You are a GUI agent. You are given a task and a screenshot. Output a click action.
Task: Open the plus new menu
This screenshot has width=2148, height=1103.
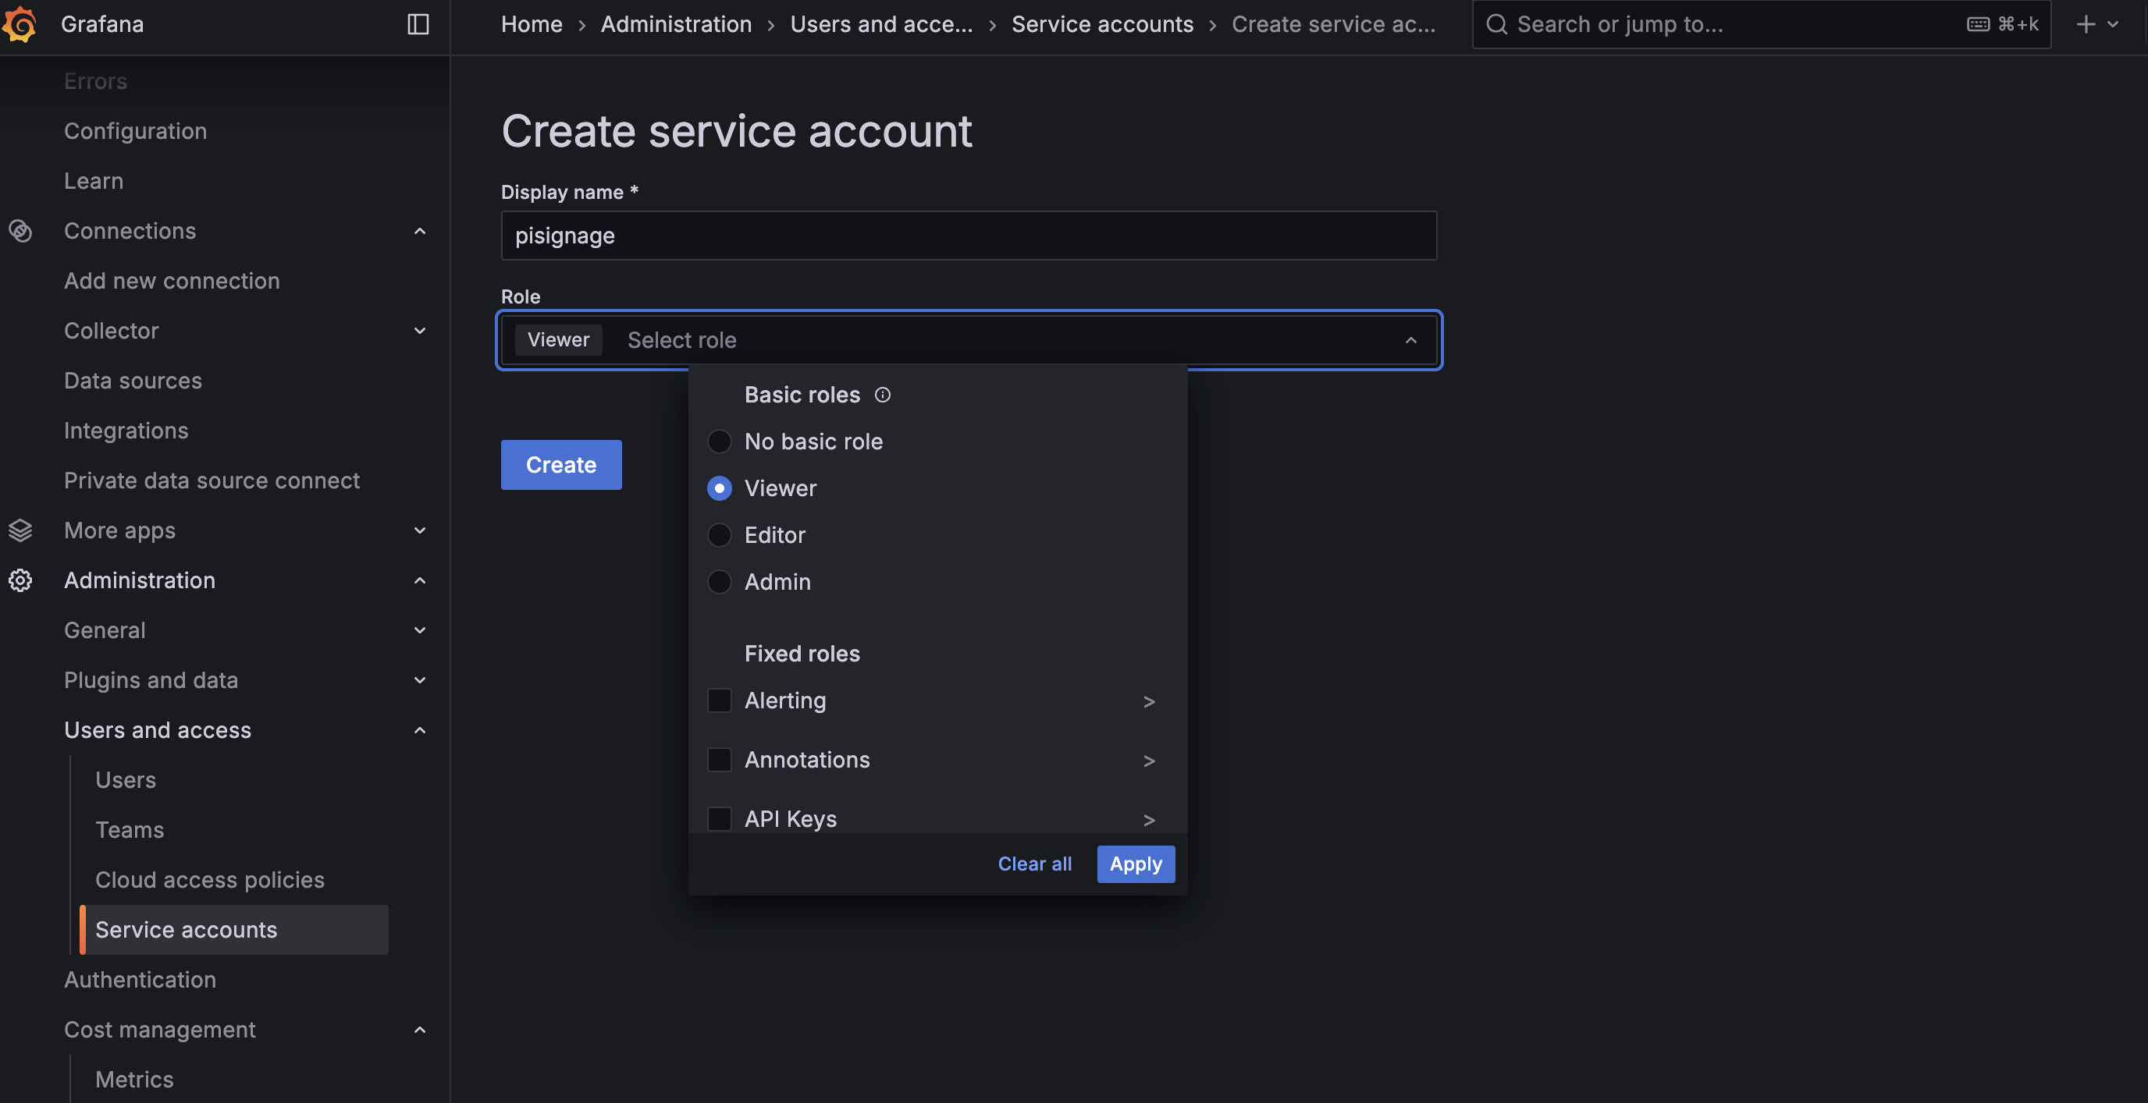[x=2097, y=24]
